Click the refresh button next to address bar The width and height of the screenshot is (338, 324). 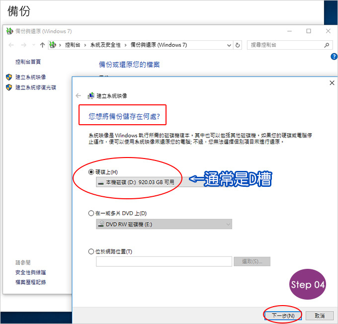click(x=238, y=45)
